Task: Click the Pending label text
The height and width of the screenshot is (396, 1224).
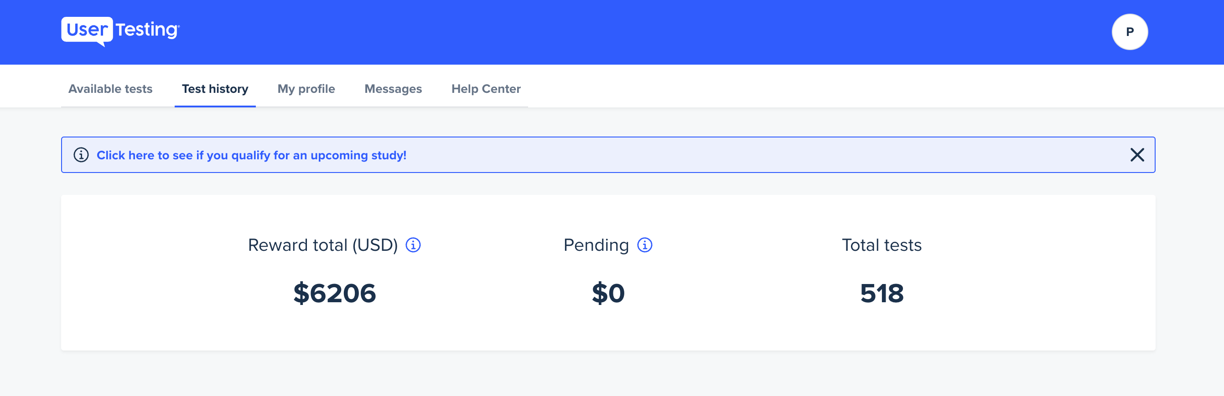Action: [596, 245]
